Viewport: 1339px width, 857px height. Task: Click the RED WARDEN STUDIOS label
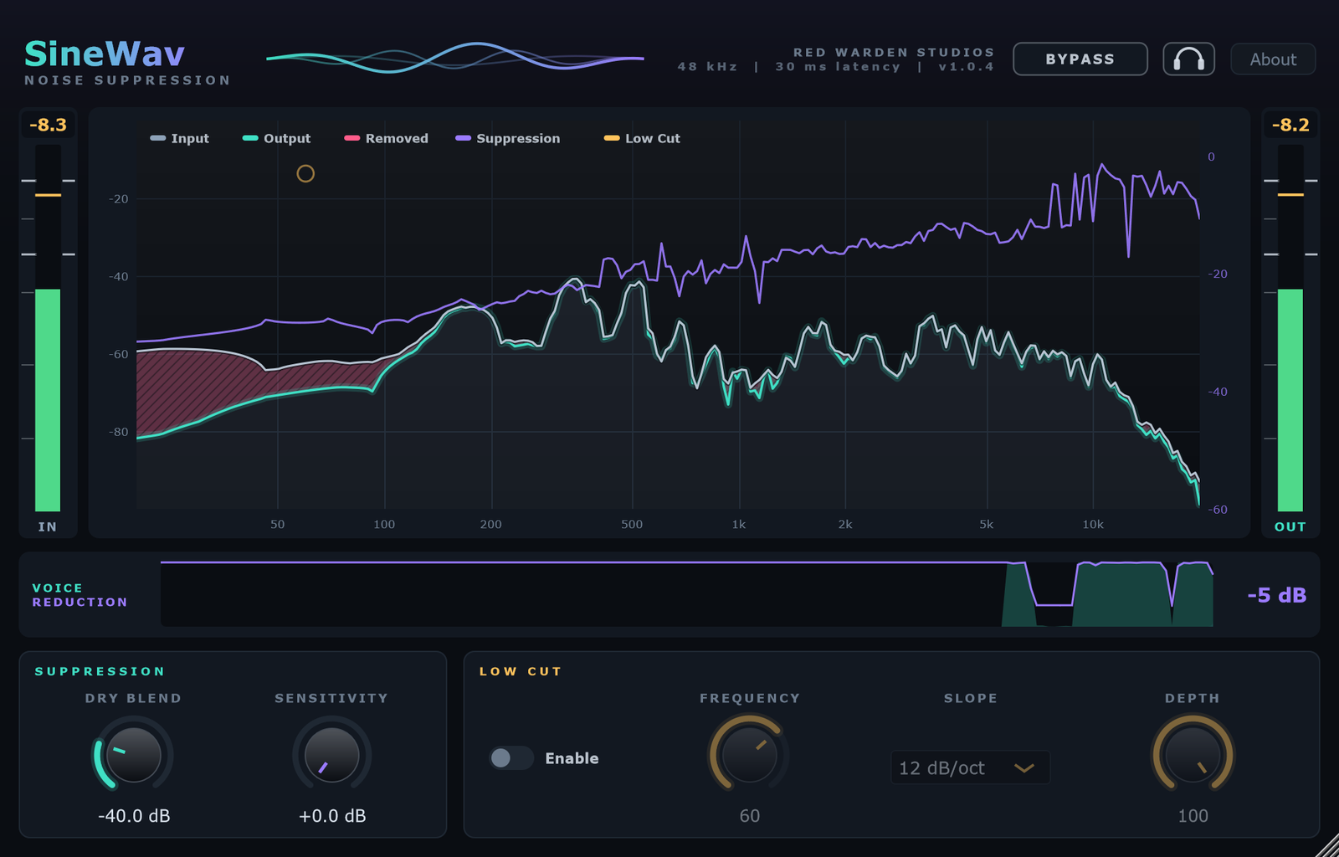click(894, 52)
